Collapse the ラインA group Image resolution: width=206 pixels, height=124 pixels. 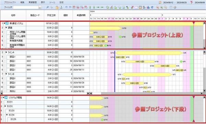(6, 52)
